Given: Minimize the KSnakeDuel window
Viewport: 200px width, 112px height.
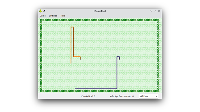Looking at the screenshot, I should point(151,11).
